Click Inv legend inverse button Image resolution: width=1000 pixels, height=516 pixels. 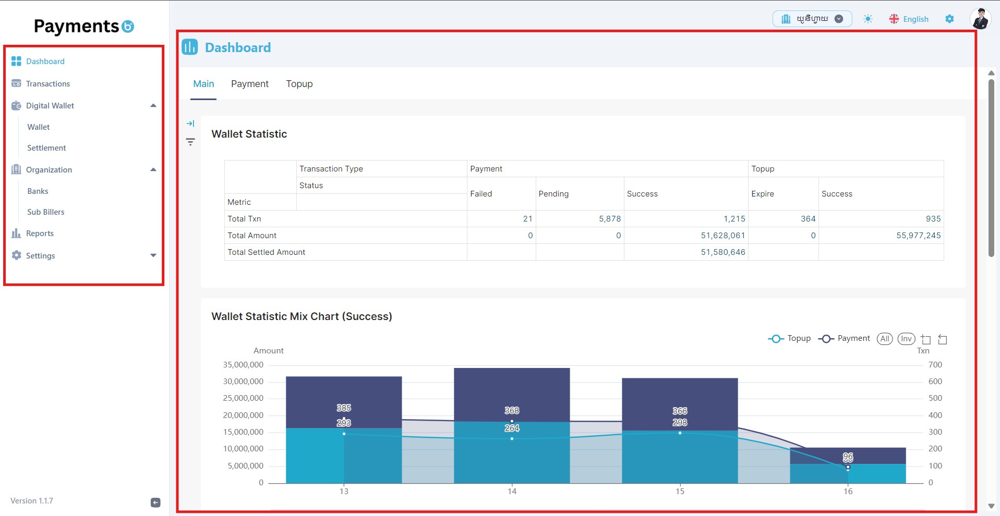pyautogui.click(x=907, y=339)
